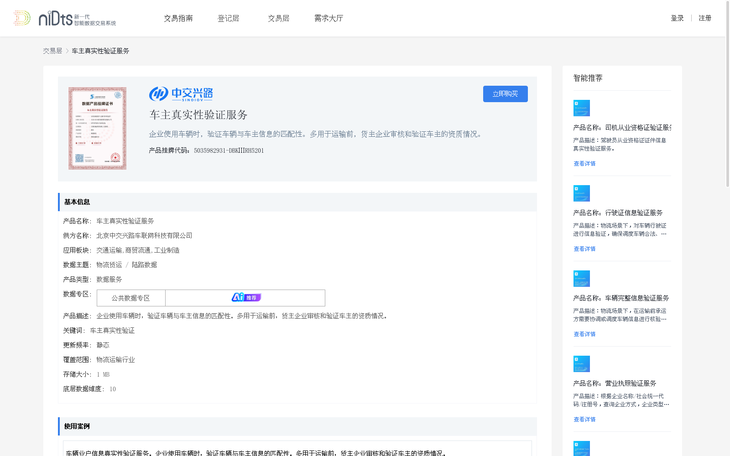View details of 行驶证信息验证服务
Screen dimensions: 730x456
pos(584,249)
